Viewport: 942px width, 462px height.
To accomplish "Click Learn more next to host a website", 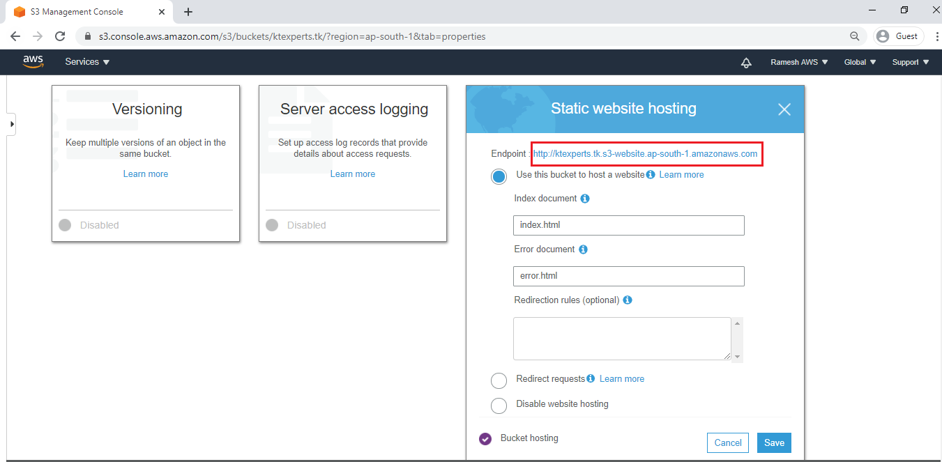I will click(x=681, y=175).
